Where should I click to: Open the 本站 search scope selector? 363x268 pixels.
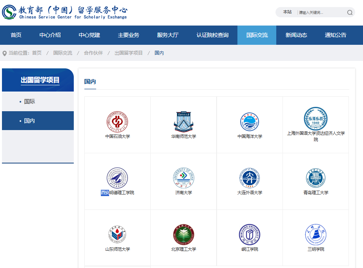pyautogui.click(x=287, y=12)
